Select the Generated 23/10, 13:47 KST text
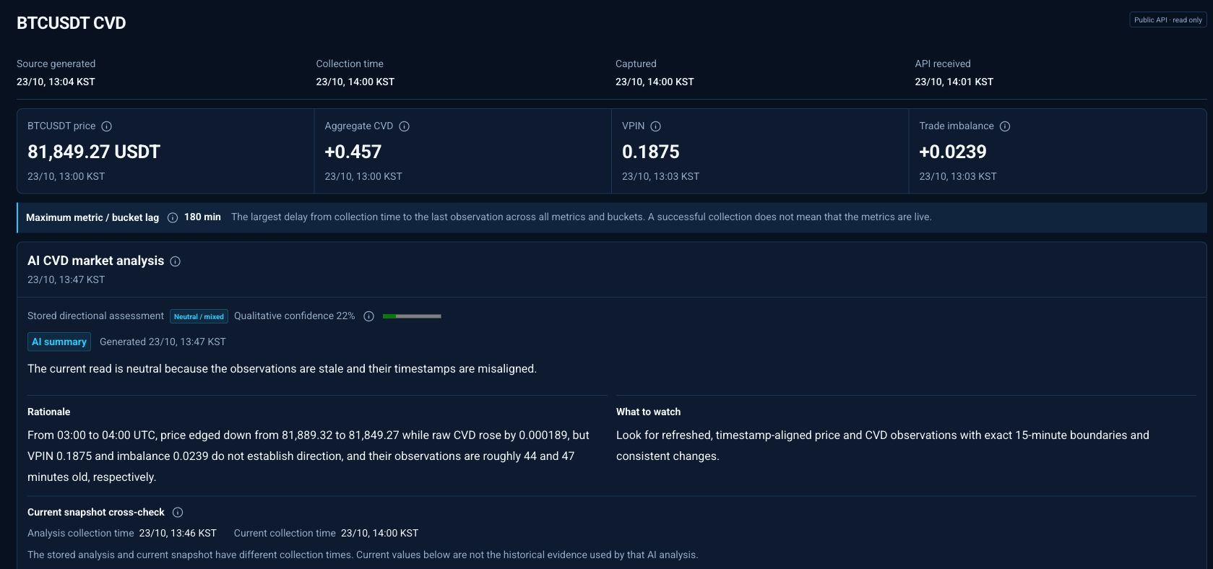Image resolution: width=1213 pixels, height=569 pixels. click(163, 342)
